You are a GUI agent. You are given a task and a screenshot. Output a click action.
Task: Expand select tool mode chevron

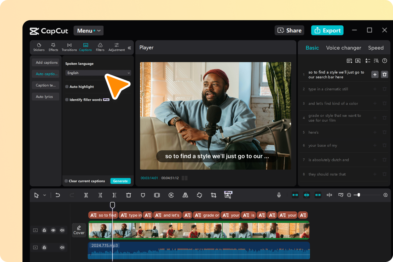tap(45, 195)
